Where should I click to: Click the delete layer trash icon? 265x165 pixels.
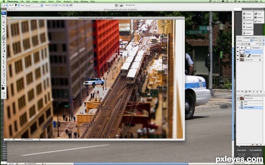pos(261,92)
